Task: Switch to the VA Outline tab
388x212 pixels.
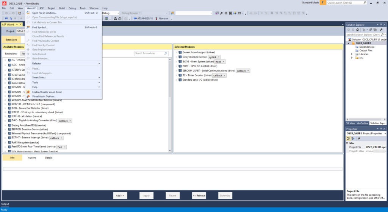Action: (x=362, y=123)
